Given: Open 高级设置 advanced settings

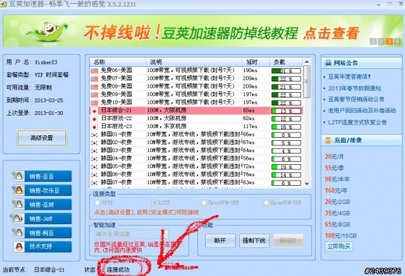Looking at the screenshot, I should click(42, 138).
